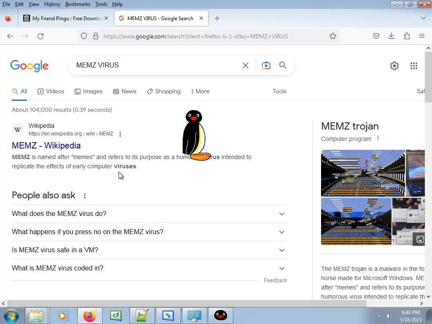Click the Firefox address bar URL

[195, 36]
